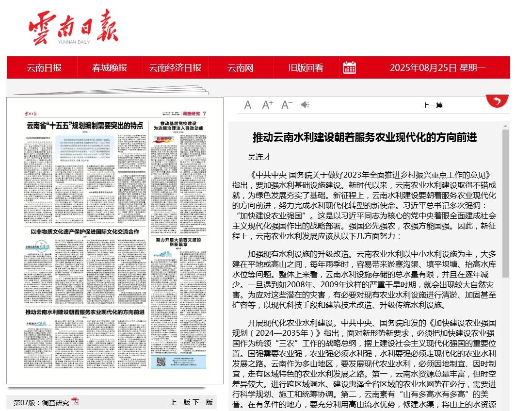Open 旧版回看 in the navigation bar

[306, 68]
